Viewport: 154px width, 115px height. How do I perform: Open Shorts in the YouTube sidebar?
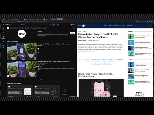[3, 33]
